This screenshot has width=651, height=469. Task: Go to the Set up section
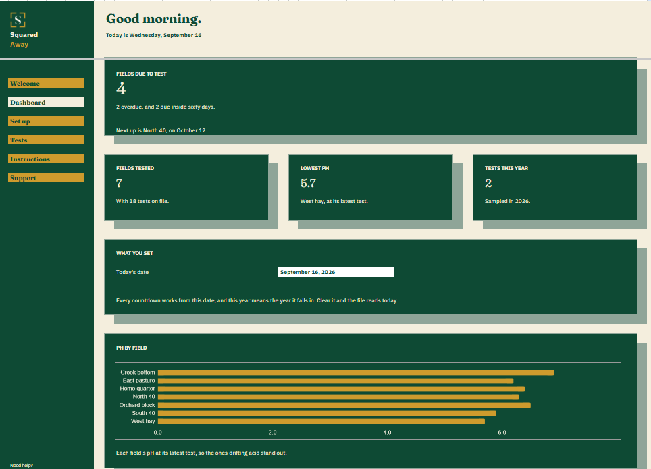pyautogui.click(x=46, y=121)
